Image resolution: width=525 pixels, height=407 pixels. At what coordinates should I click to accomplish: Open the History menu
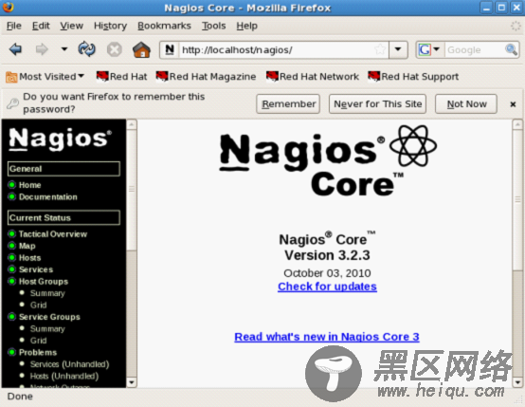(x=110, y=26)
